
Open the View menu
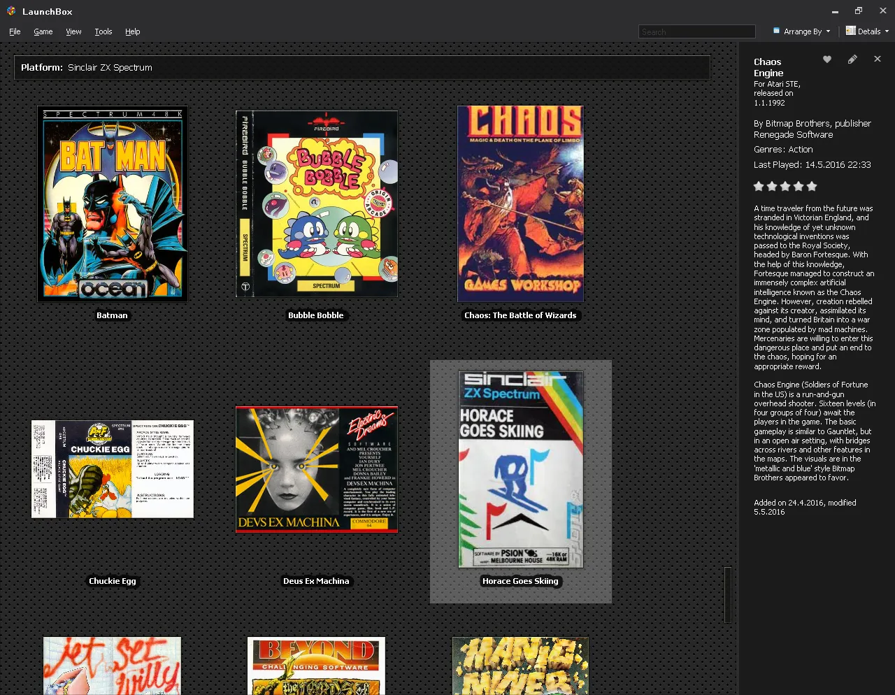73,31
